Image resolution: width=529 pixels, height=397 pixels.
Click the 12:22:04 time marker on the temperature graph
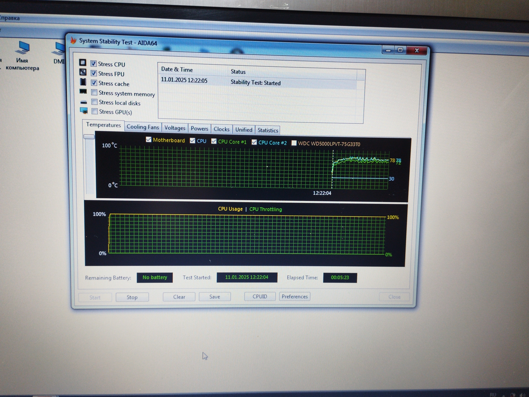point(322,193)
